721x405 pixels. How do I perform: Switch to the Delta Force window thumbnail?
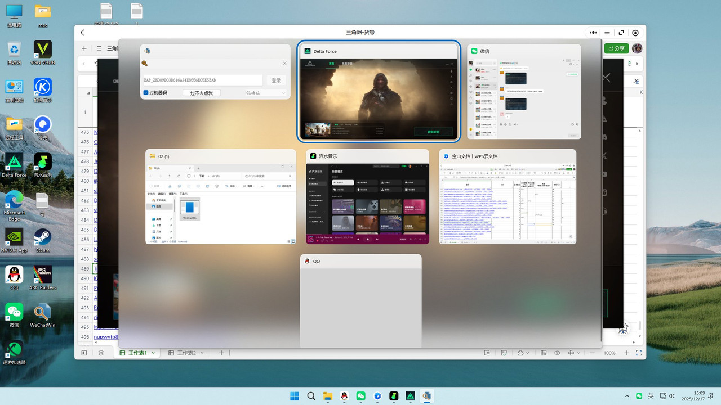pyautogui.click(x=379, y=92)
